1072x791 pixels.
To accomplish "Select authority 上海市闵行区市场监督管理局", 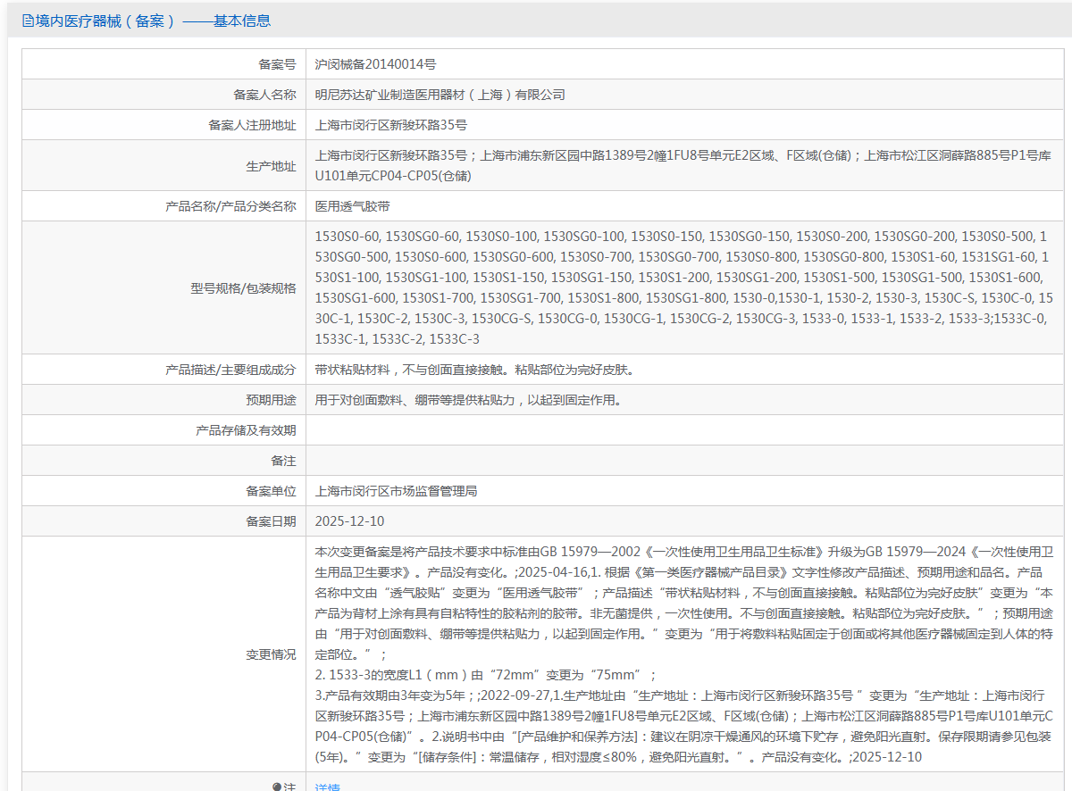I will [397, 491].
